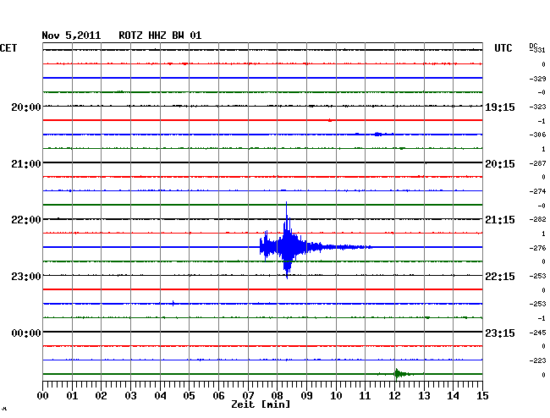Click the UTC time zone label

pyautogui.click(x=503, y=48)
